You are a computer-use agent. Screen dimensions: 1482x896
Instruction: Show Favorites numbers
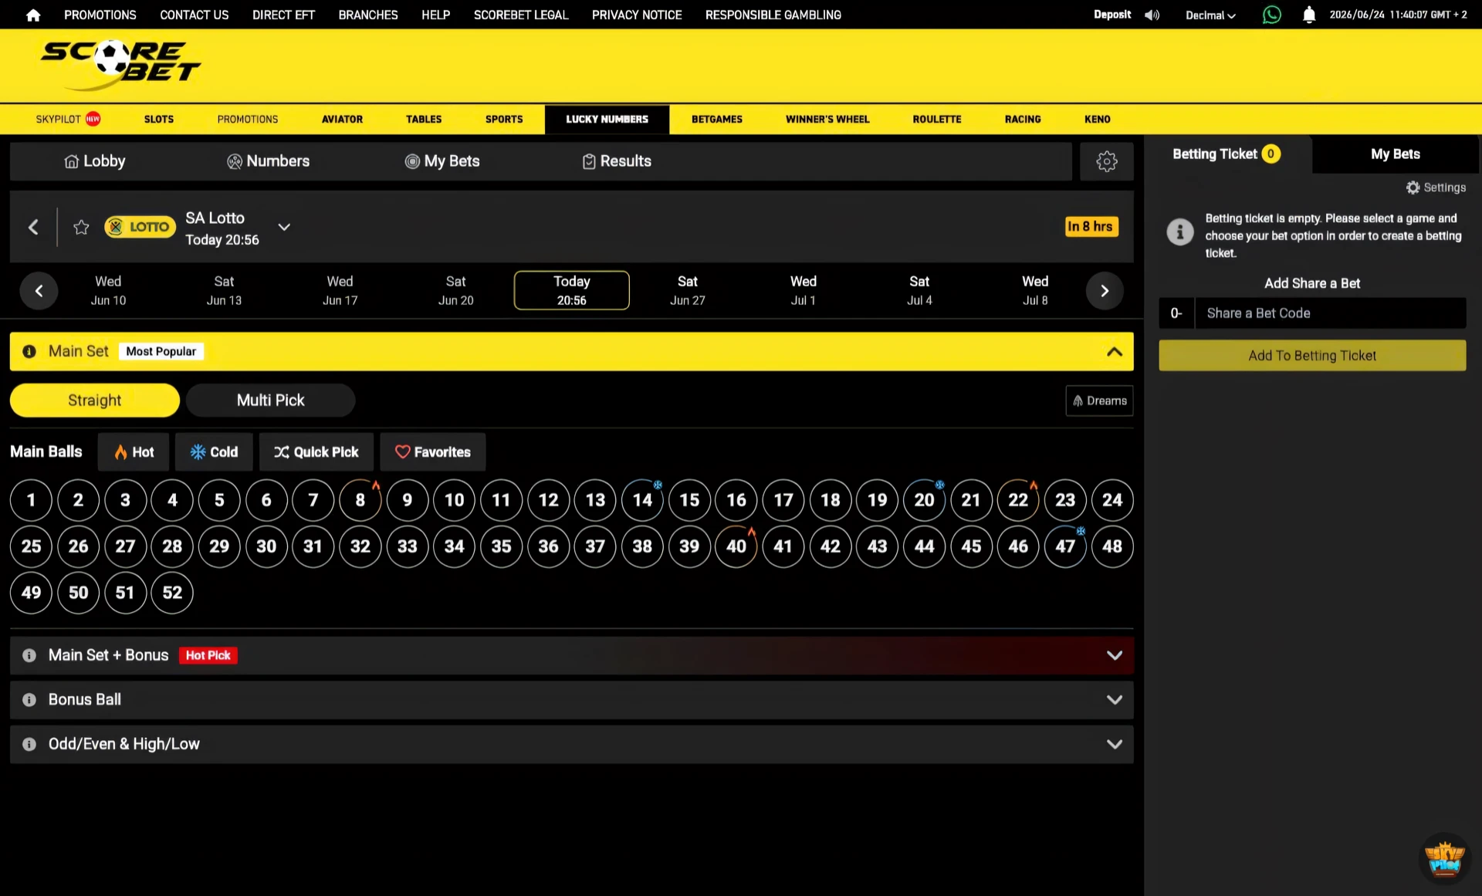[432, 452]
